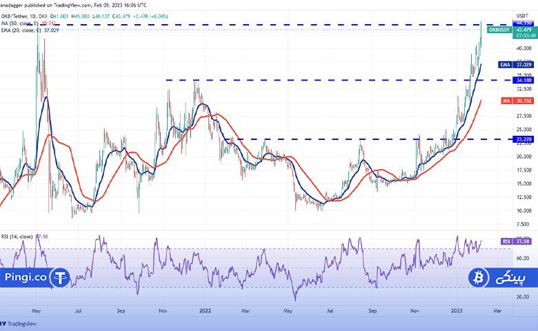Click the 12.500 price axis value
The image size is (538, 331).
[x=524, y=197]
